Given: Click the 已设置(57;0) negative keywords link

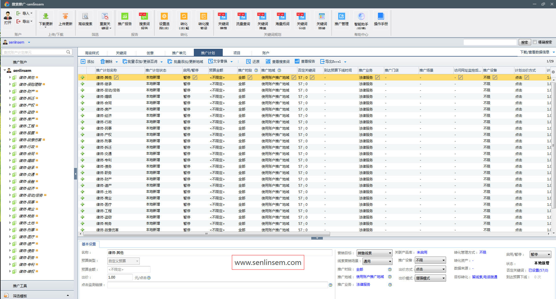Looking at the screenshot, I should [538, 270].
